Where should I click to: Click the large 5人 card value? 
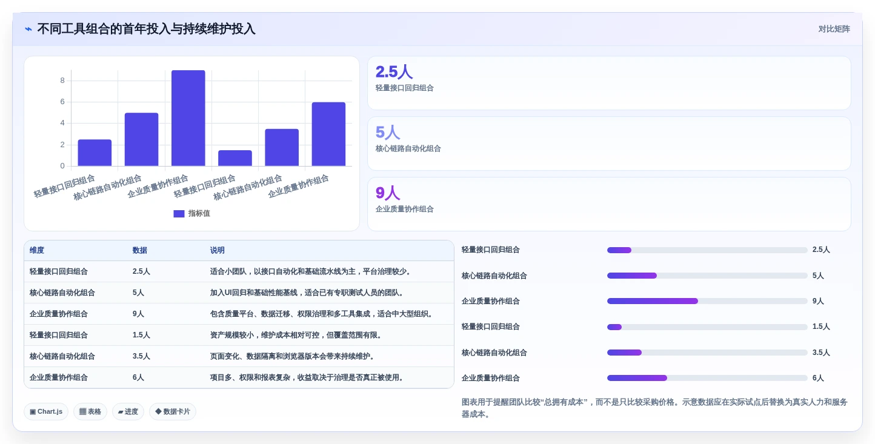388,133
